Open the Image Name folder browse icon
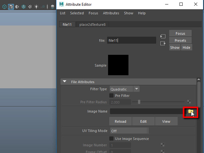The height and width of the screenshot is (153, 204). [191, 112]
